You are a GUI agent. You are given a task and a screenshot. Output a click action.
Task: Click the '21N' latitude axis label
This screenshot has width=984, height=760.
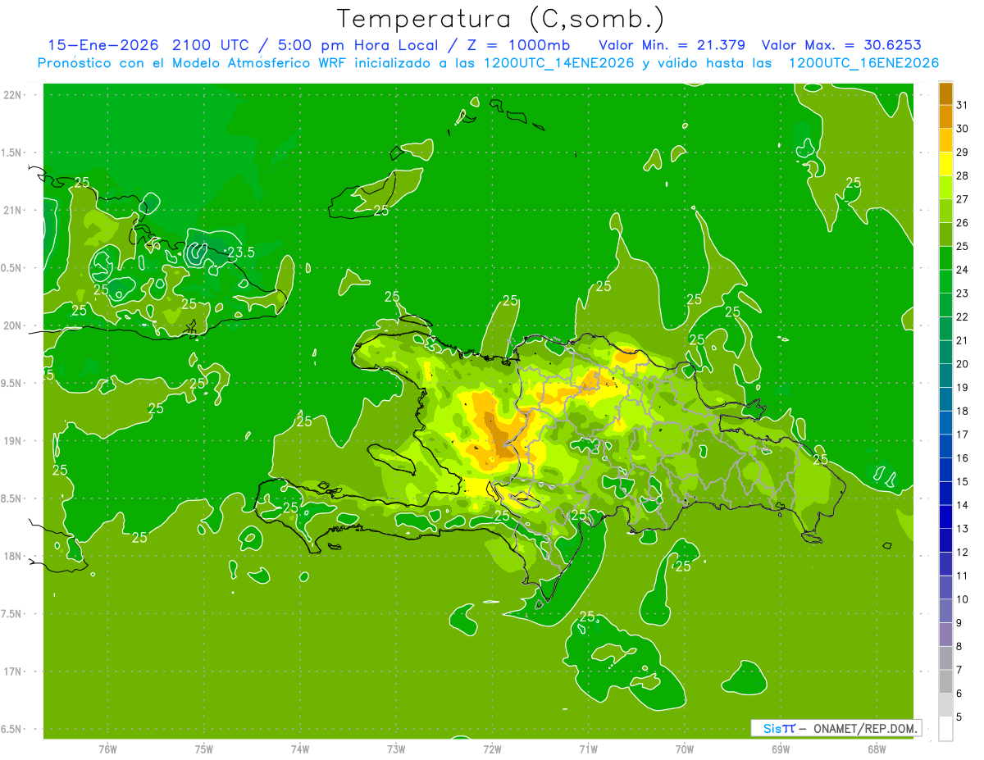click(x=12, y=210)
